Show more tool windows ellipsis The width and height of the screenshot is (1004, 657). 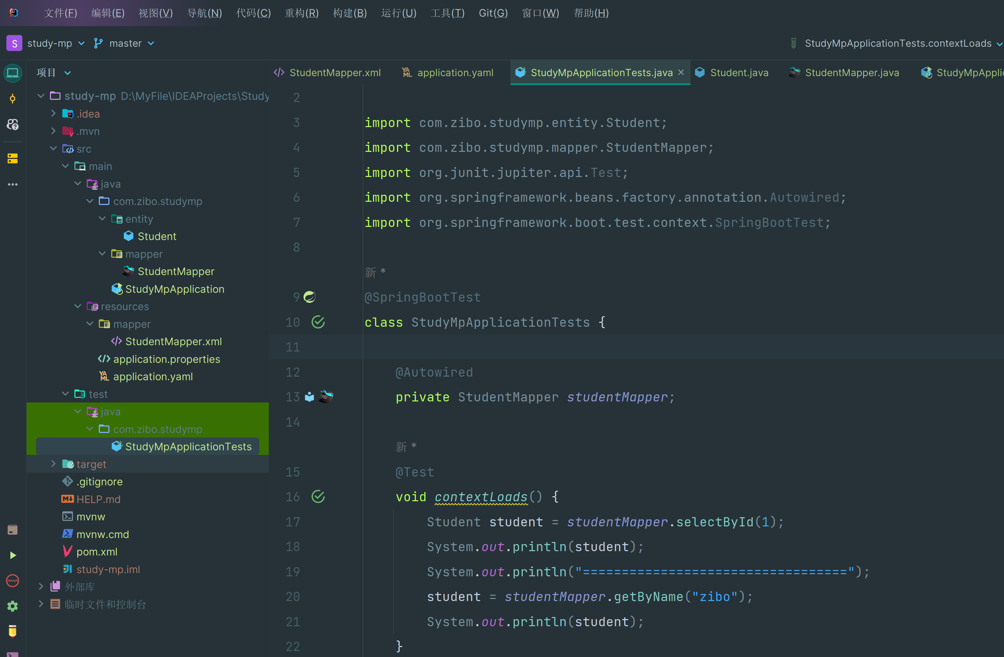pos(13,184)
